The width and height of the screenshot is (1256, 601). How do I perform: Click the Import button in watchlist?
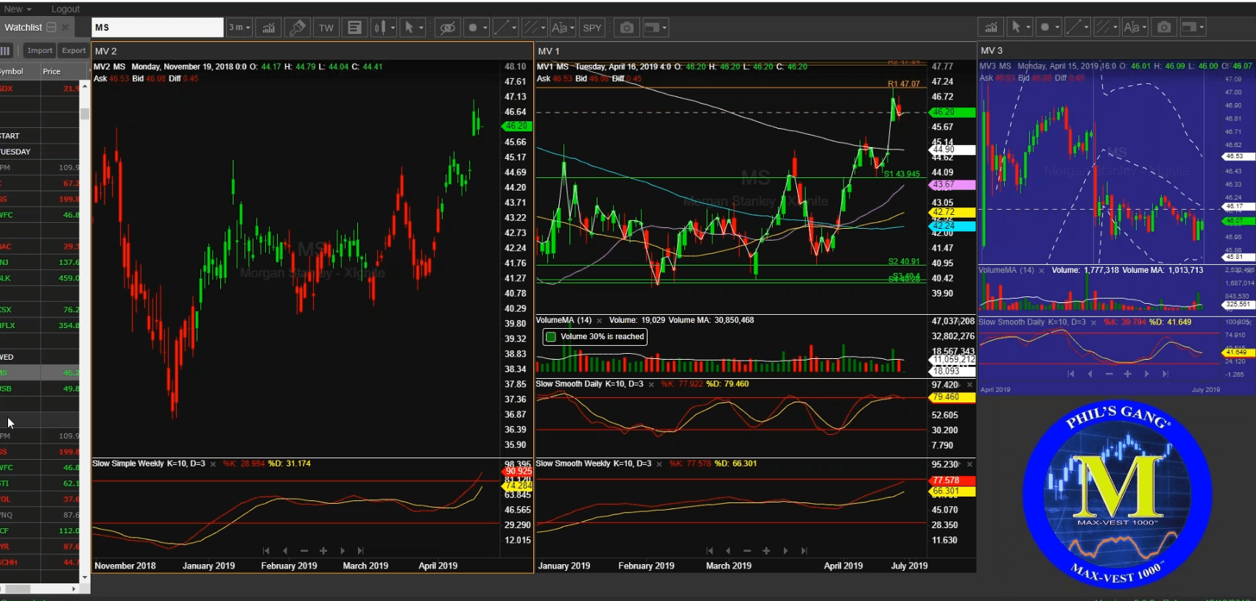[40, 51]
